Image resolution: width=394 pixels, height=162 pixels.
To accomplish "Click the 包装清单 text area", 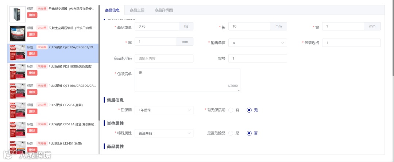I will [188, 80].
